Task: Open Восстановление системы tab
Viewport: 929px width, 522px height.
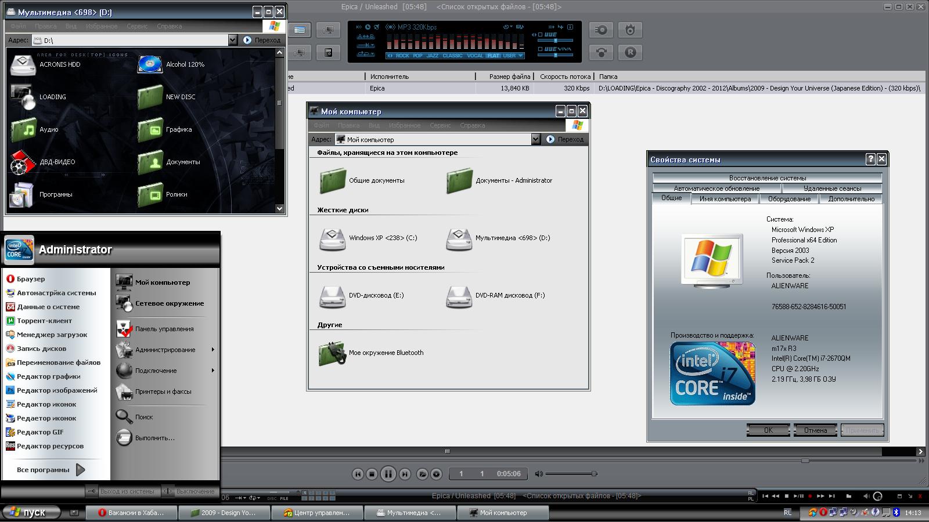Action: tap(768, 178)
